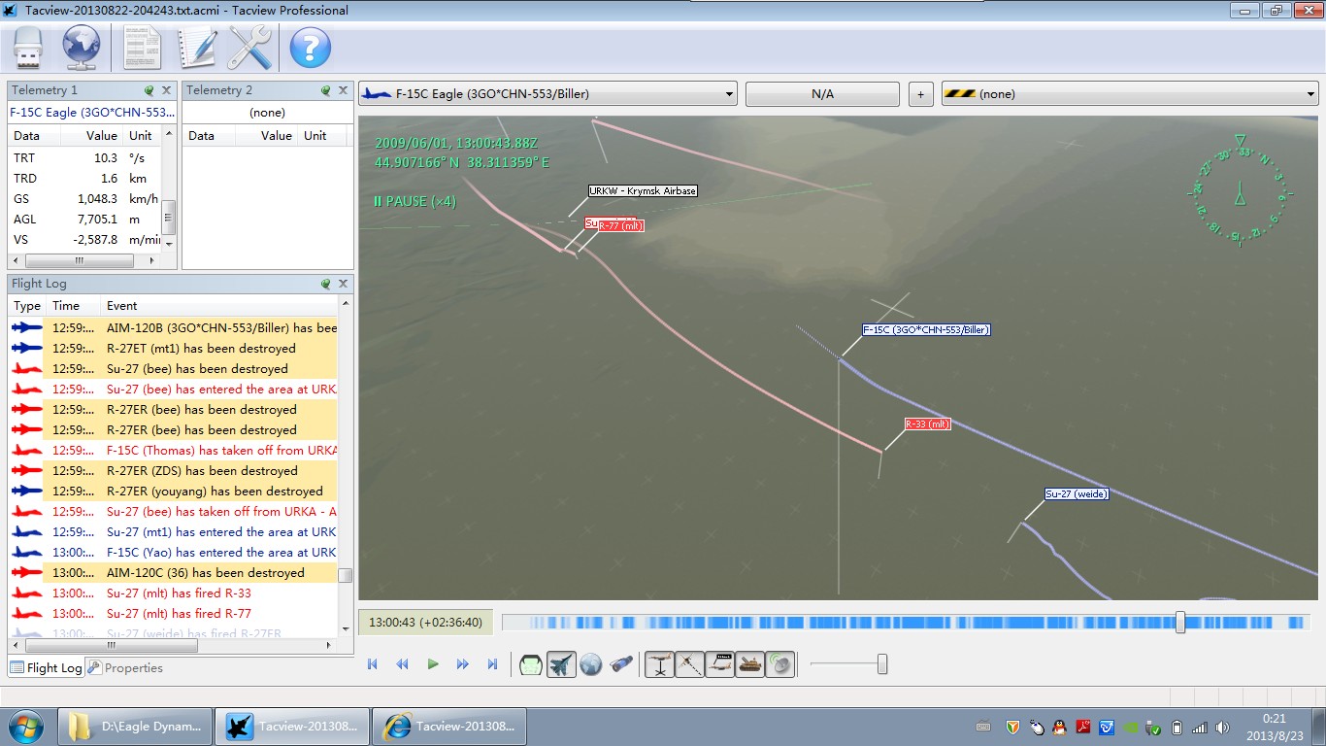Click the USB drive open-file icon

pos(28,48)
